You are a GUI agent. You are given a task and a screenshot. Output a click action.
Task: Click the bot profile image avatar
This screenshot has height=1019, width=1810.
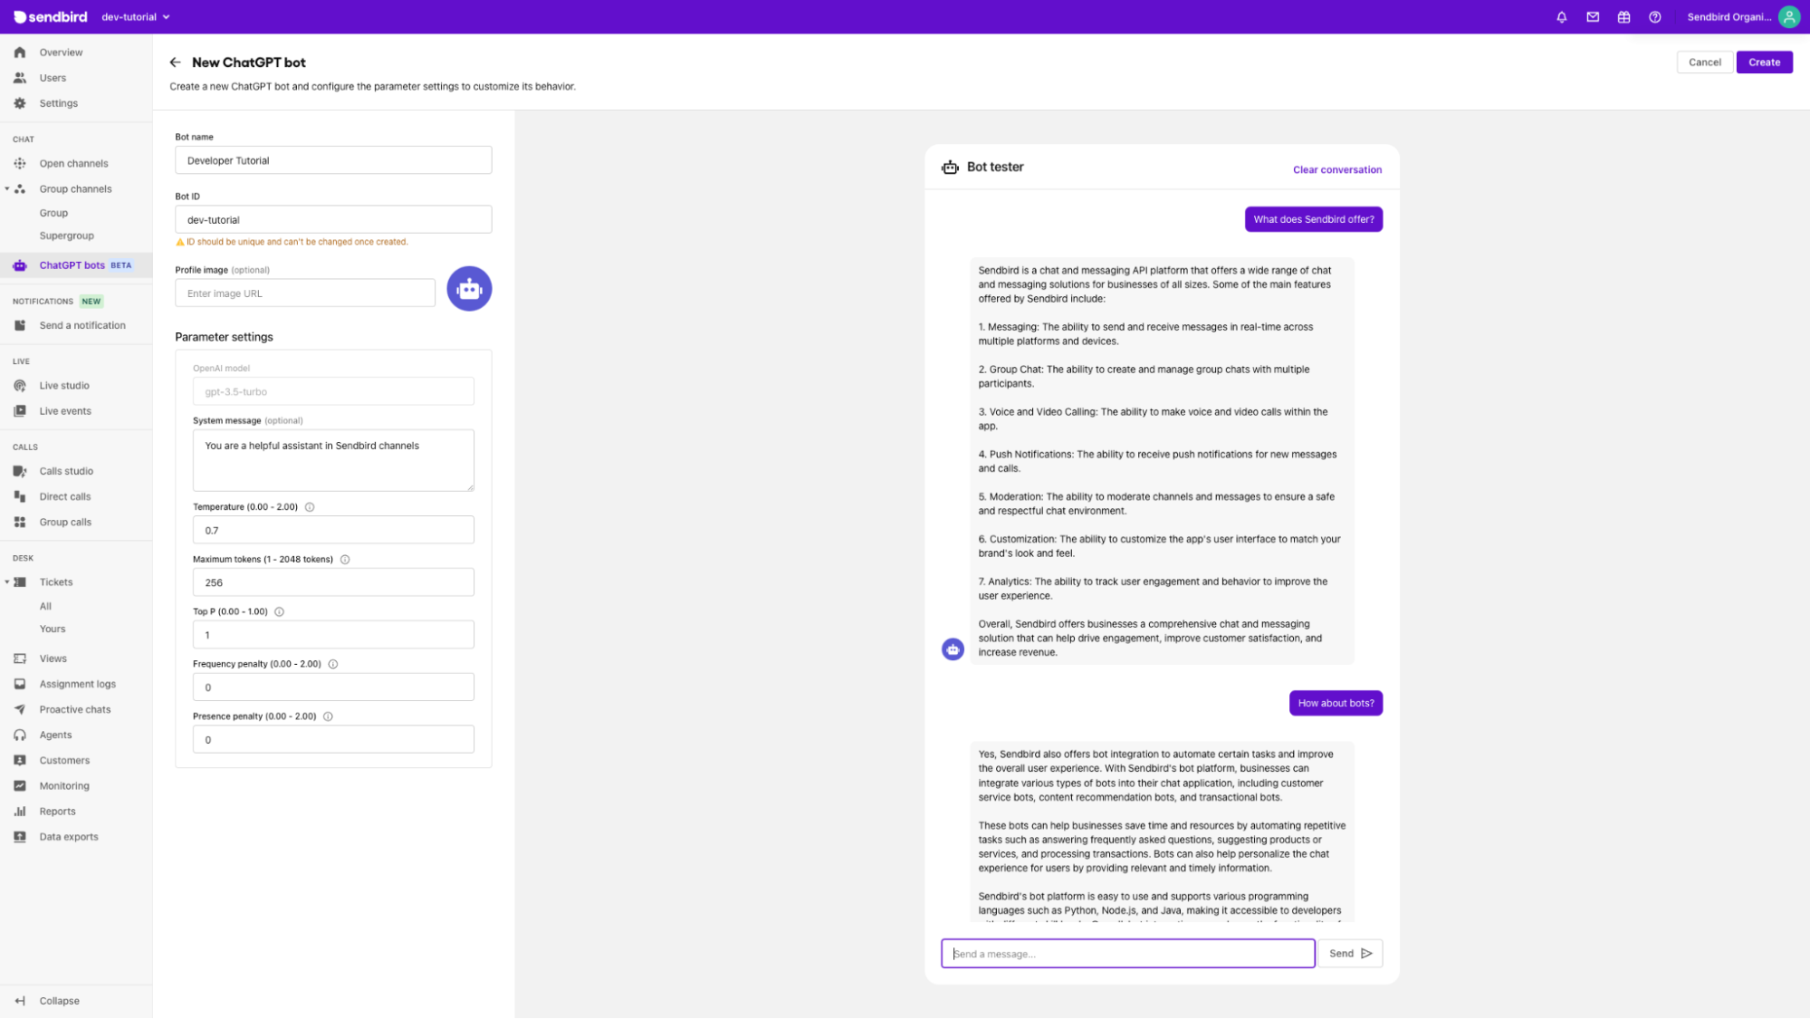(x=469, y=289)
